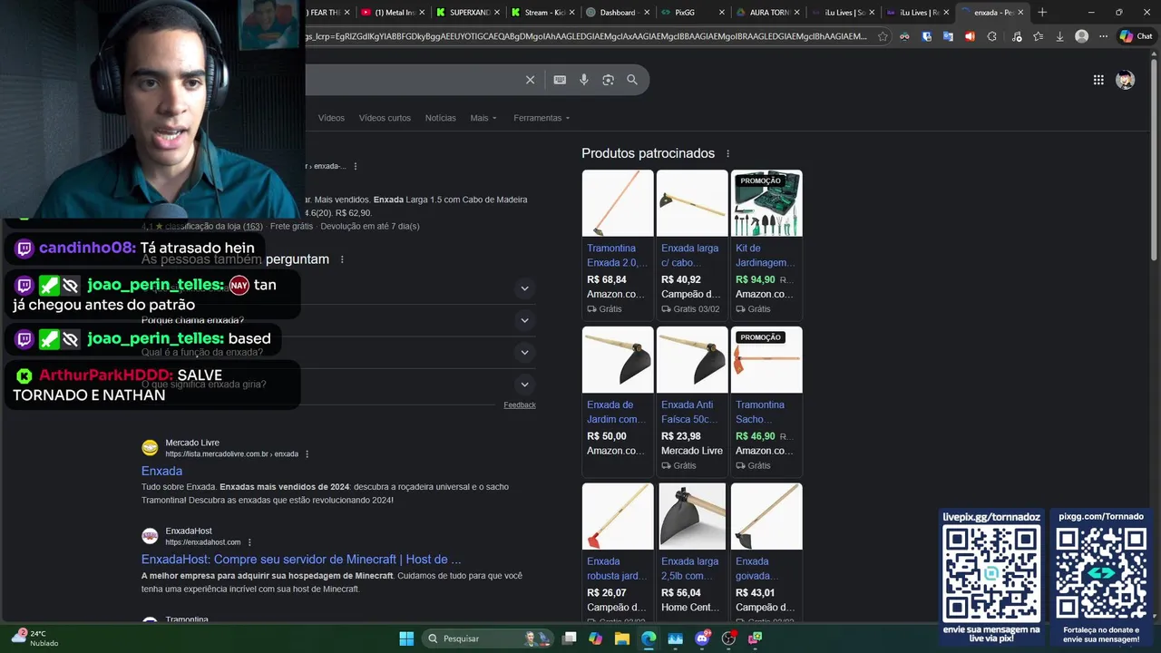Viewport: 1161px width, 653px height.
Task: Open Edge Copilot Chat button
Action: (x=1136, y=36)
